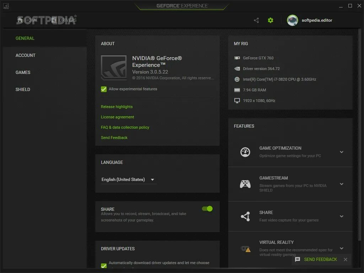Click the 1920 x 1080, 60Hz text

tap(259, 101)
